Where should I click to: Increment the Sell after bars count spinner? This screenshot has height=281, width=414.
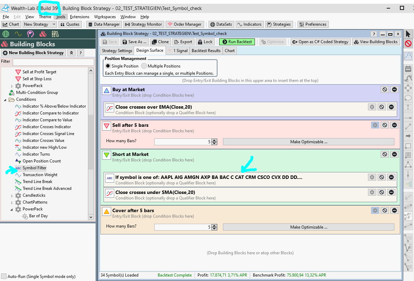(x=214, y=140)
